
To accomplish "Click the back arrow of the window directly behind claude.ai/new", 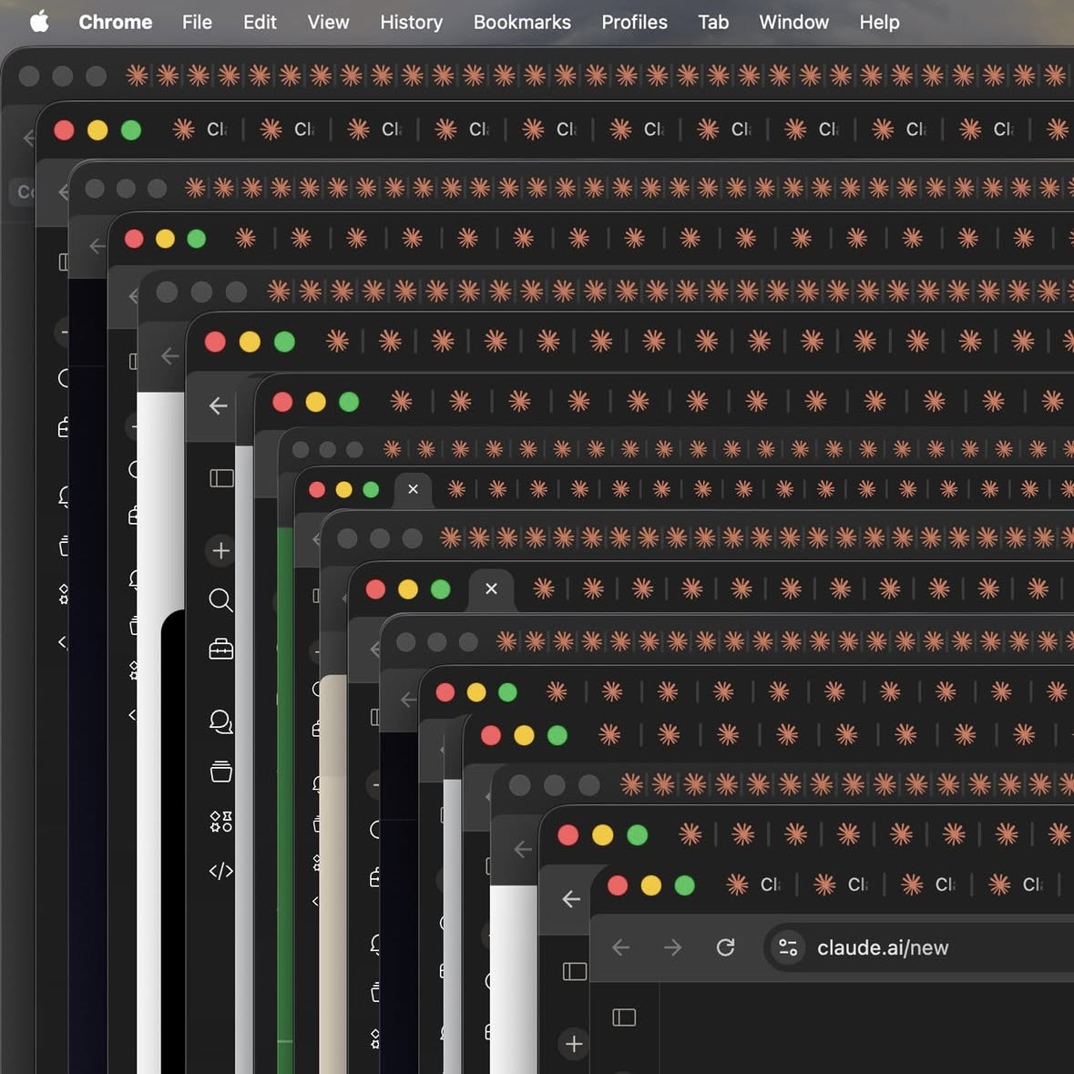I will [570, 899].
